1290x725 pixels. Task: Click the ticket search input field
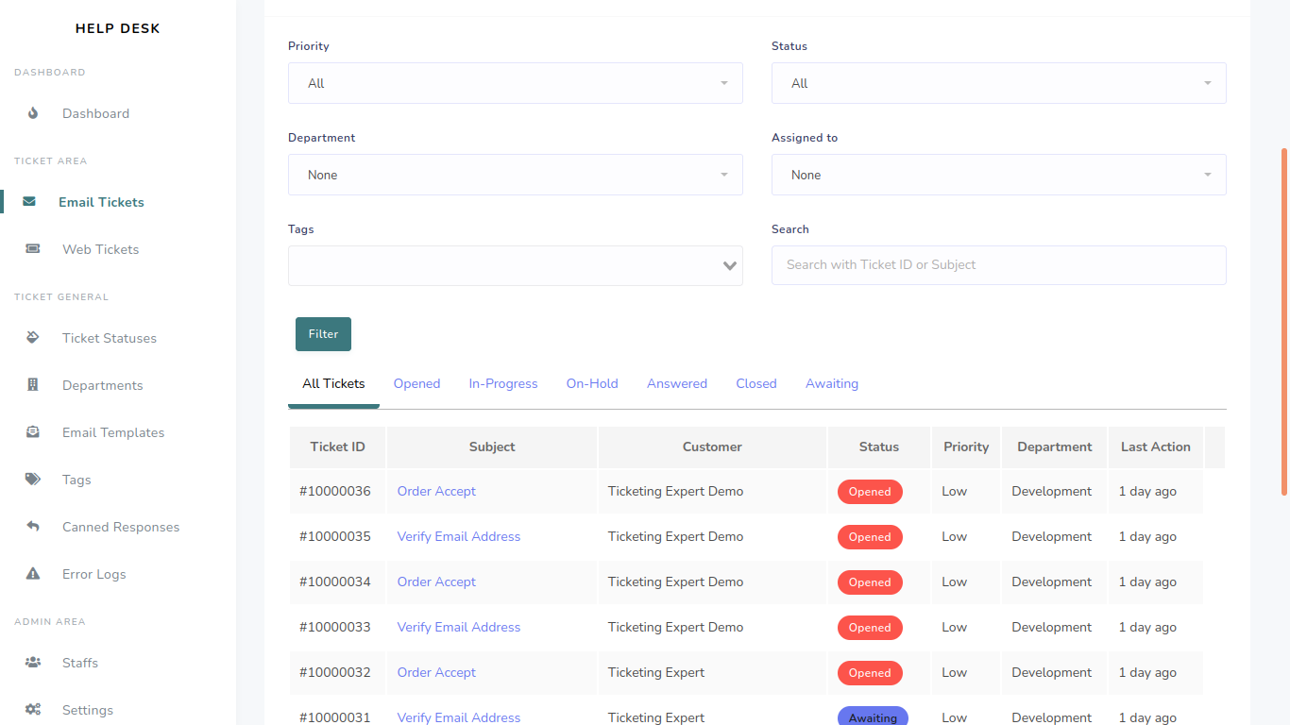click(998, 265)
